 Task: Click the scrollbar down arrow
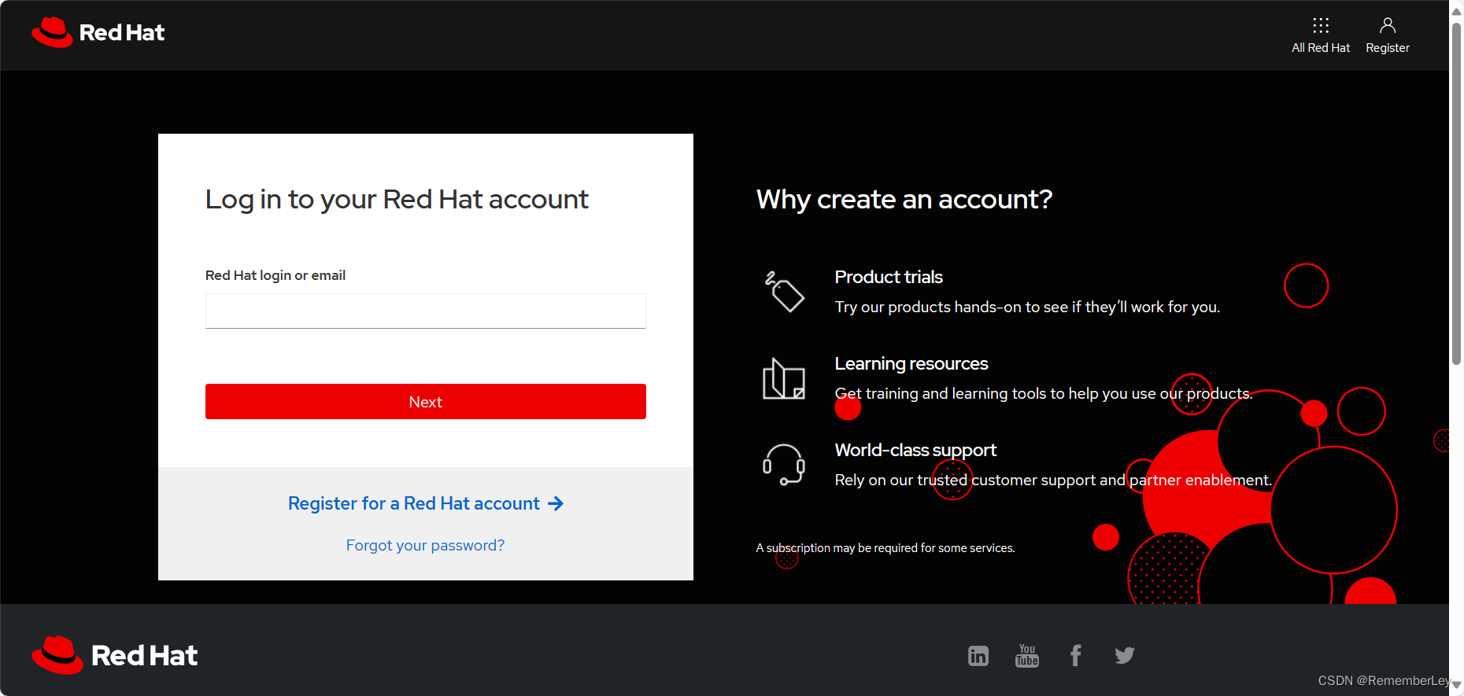point(1456,686)
